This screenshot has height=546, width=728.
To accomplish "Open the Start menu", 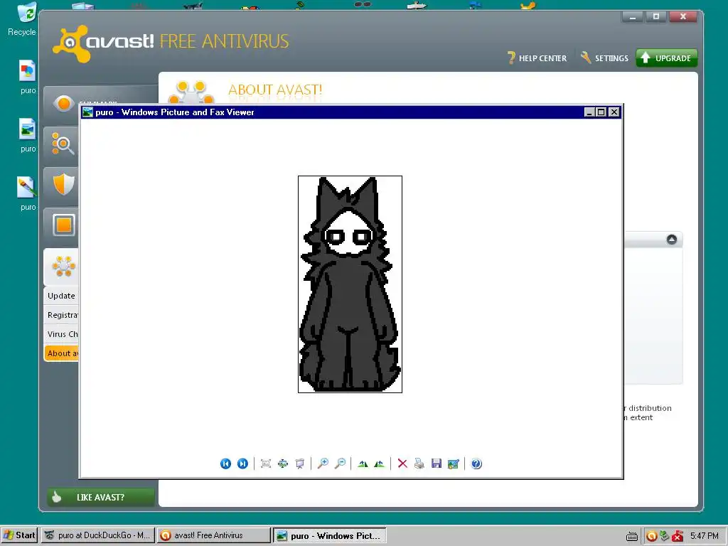I will coord(19,535).
